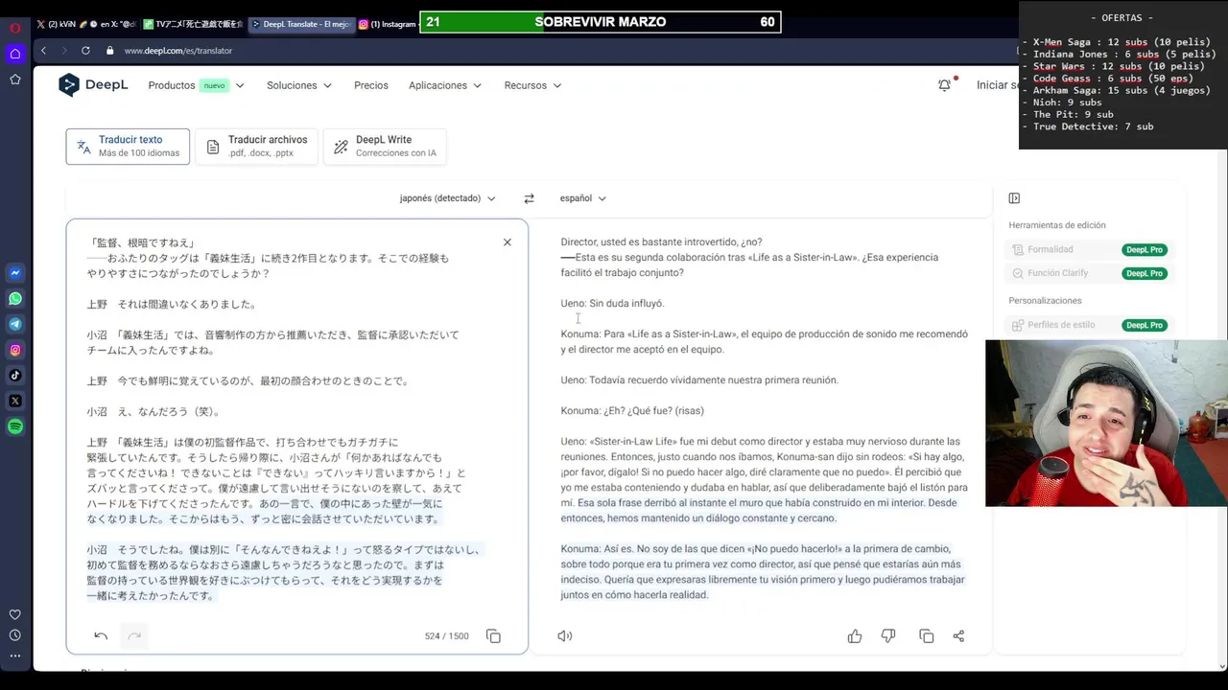Give the translation a thumbs down
The width and height of the screenshot is (1228, 690).
888,636
